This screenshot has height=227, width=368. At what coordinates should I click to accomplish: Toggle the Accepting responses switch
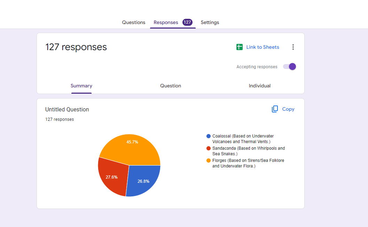pyautogui.click(x=289, y=66)
